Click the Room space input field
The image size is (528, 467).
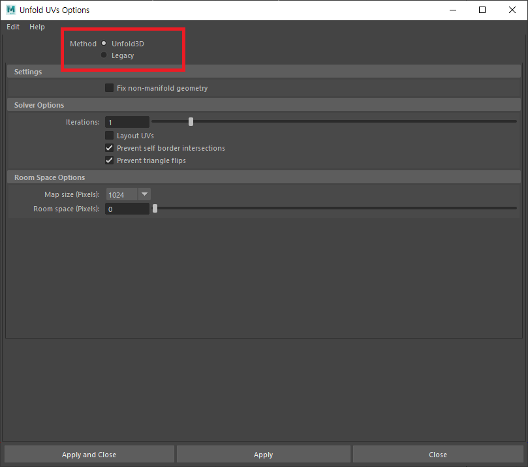[x=127, y=209]
